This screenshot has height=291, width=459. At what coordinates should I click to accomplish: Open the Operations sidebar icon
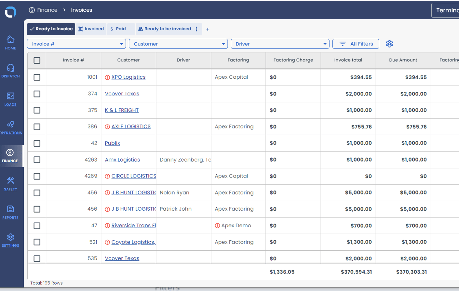tap(10, 127)
